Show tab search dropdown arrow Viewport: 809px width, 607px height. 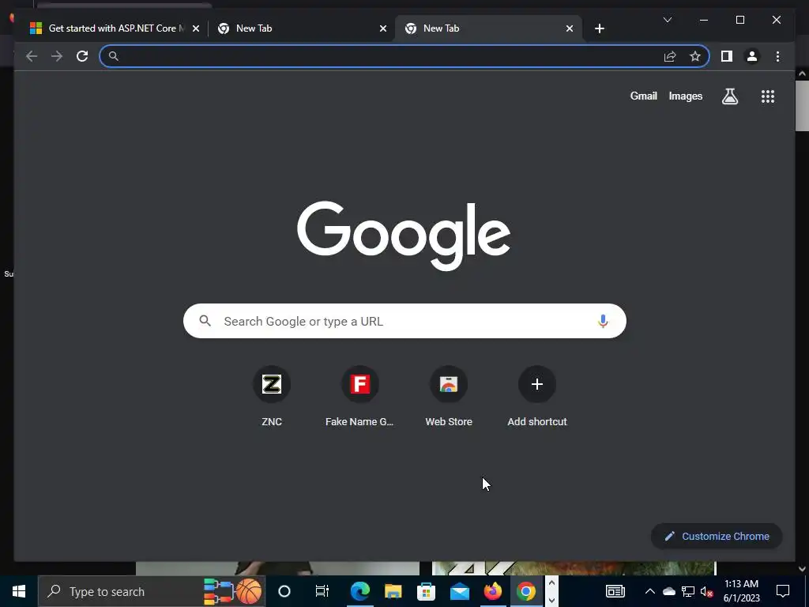[667, 20]
